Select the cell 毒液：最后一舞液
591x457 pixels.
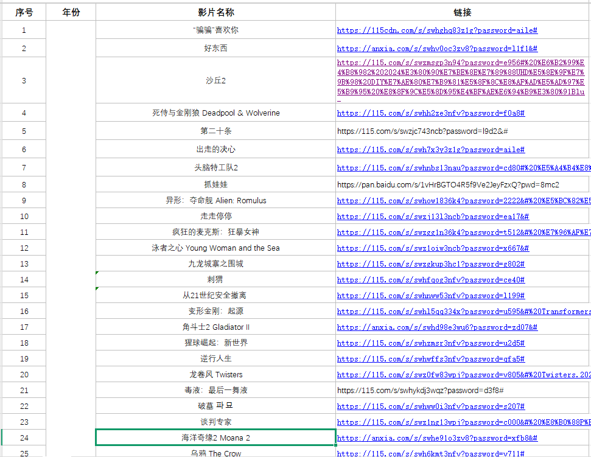pos(215,390)
